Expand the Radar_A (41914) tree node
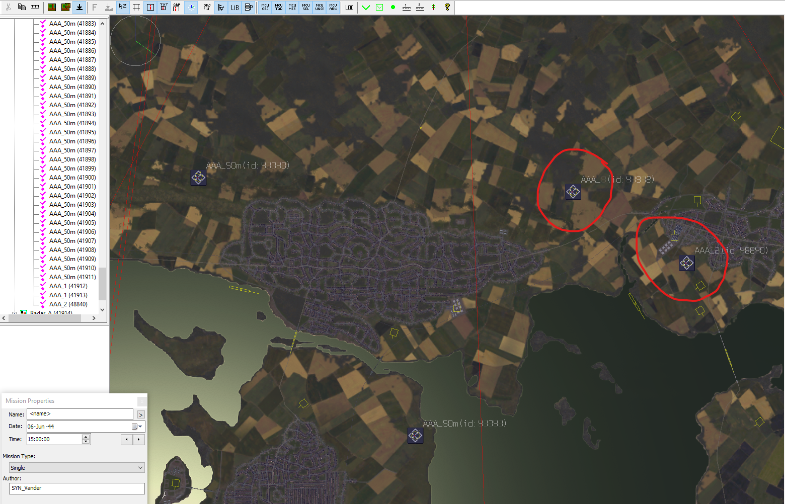Image resolution: width=785 pixels, height=504 pixels. click(x=15, y=313)
